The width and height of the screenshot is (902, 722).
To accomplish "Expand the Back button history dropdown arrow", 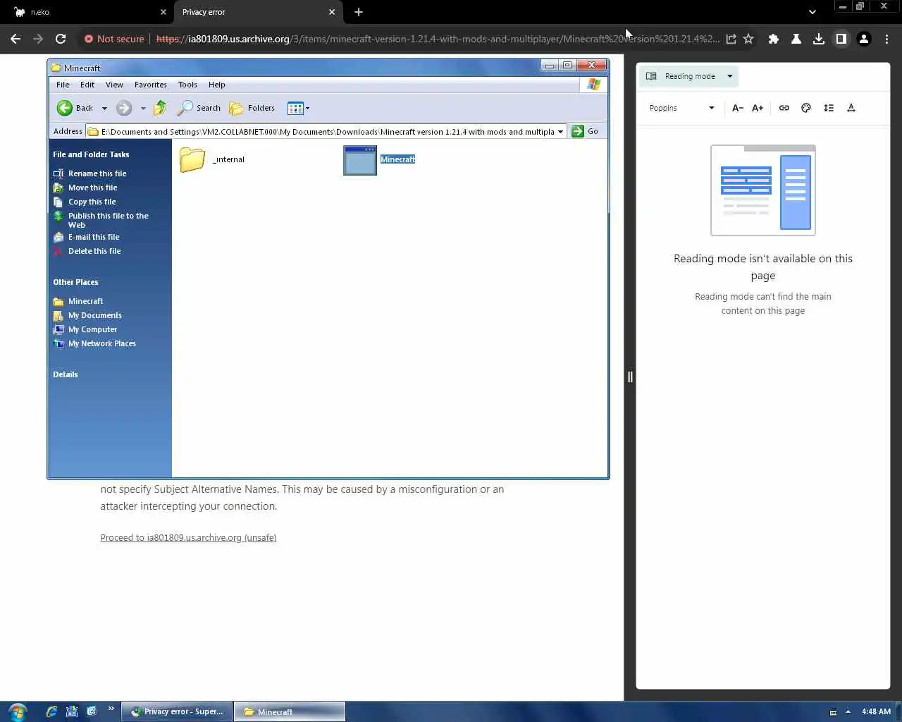I will [x=104, y=109].
